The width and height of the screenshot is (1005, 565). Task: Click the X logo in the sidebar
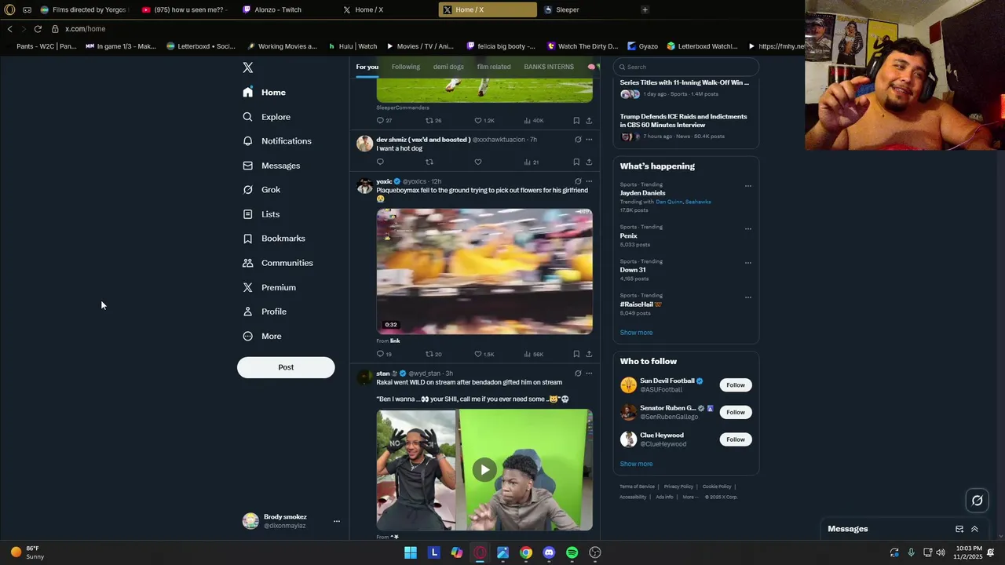click(x=248, y=67)
